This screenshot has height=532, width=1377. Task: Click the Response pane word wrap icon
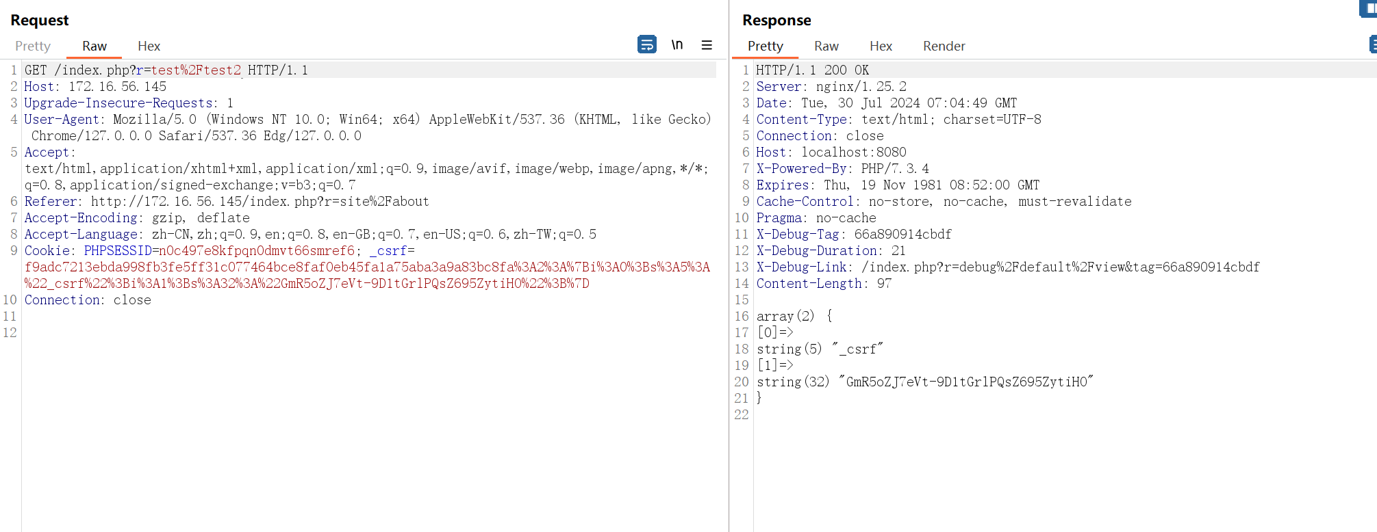[x=1372, y=44]
